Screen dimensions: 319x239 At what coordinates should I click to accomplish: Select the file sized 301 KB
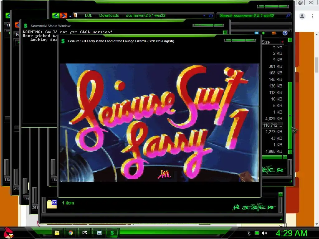(275, 66)
